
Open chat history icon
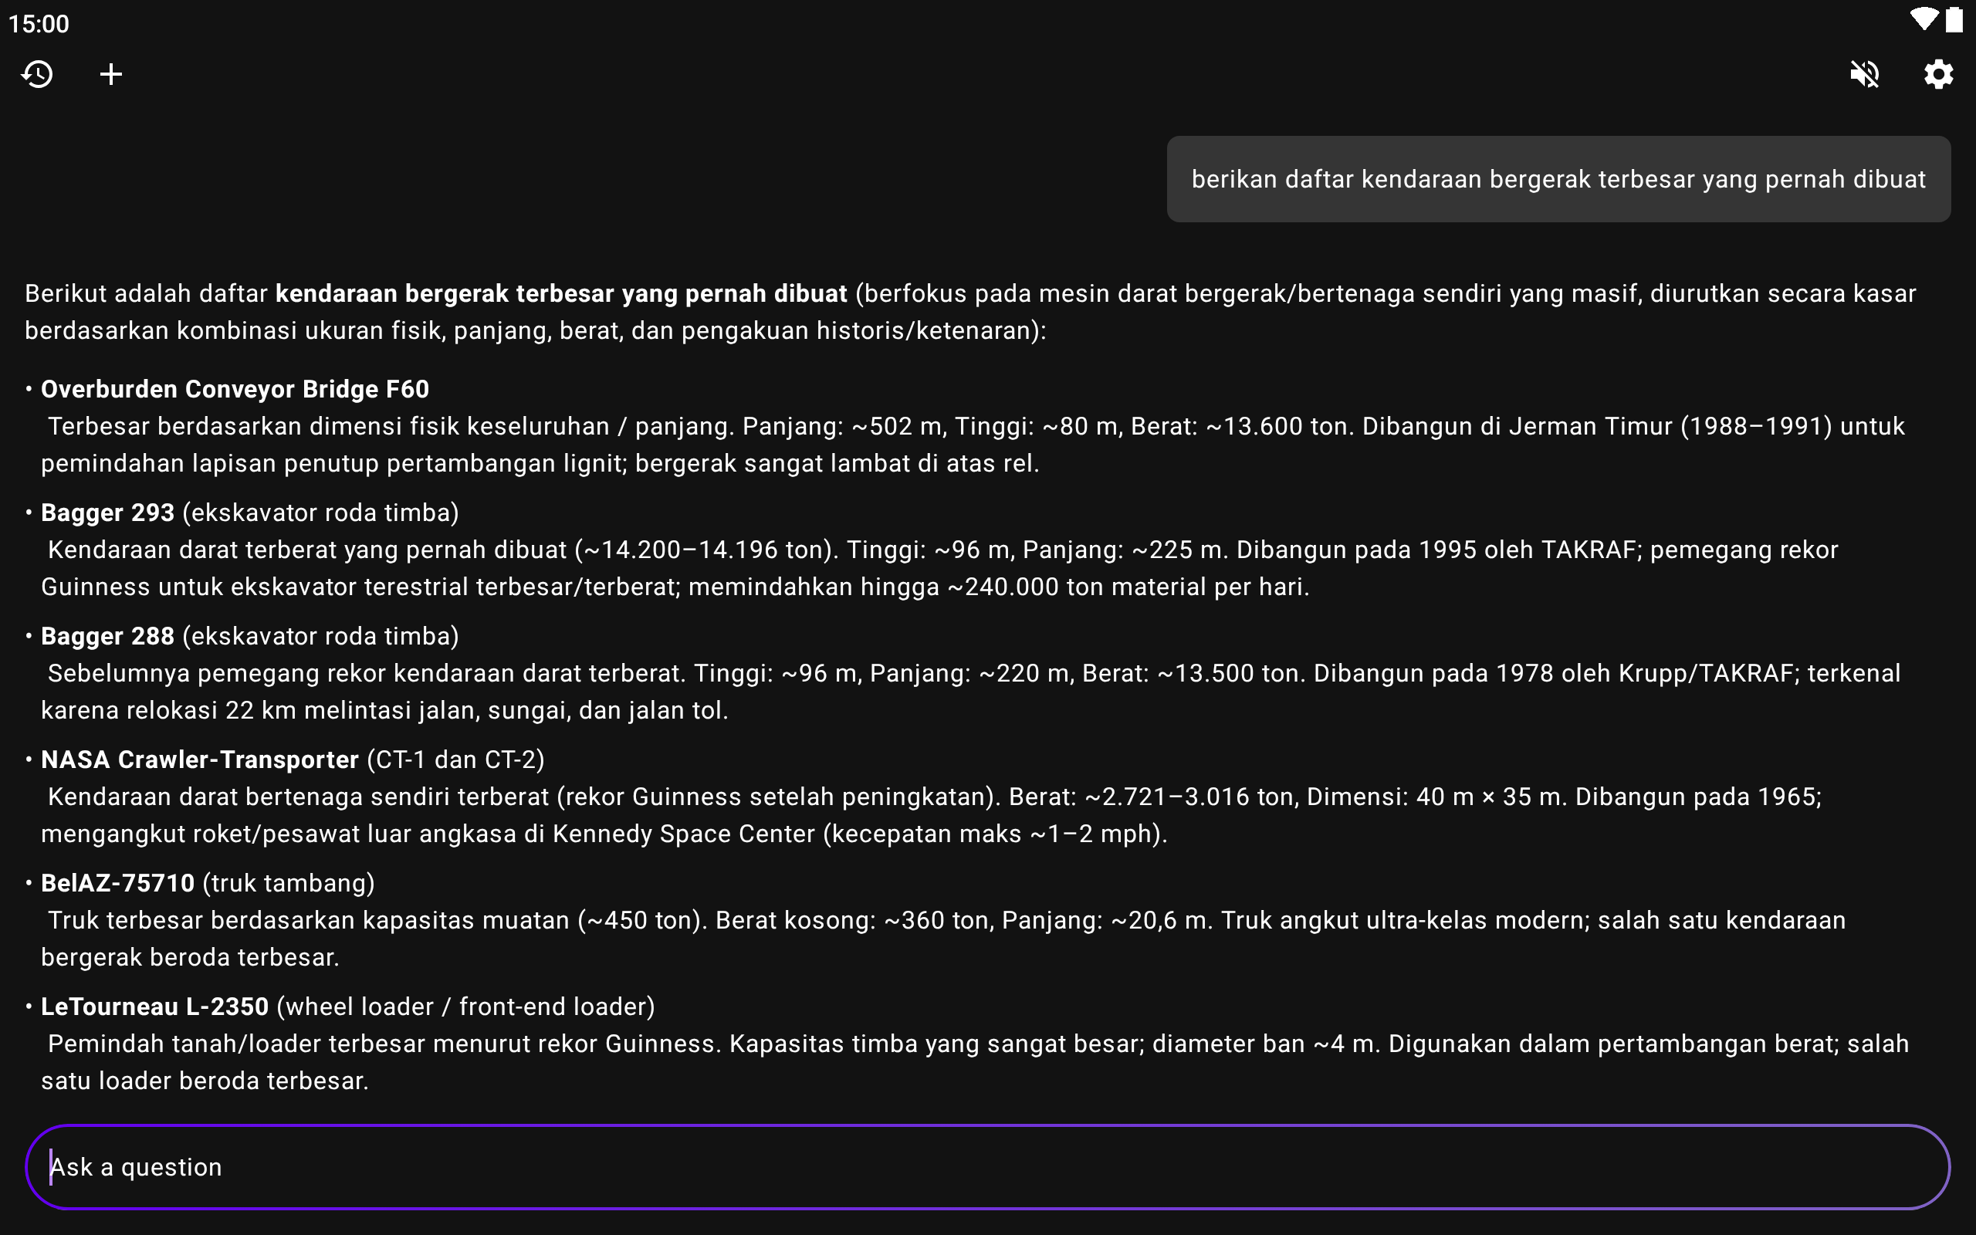pyautogui.click(x=38, y=74)
